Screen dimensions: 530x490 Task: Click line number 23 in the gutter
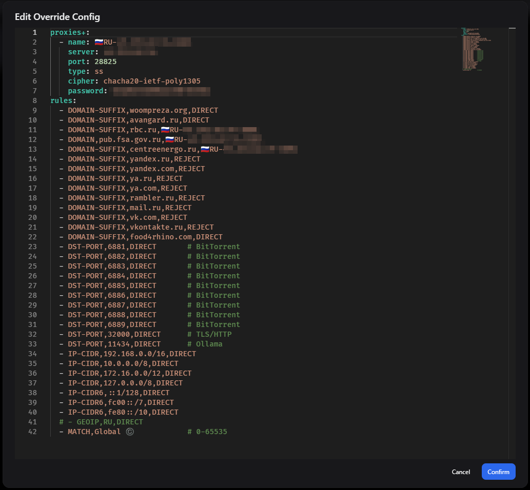coord(32,247)
